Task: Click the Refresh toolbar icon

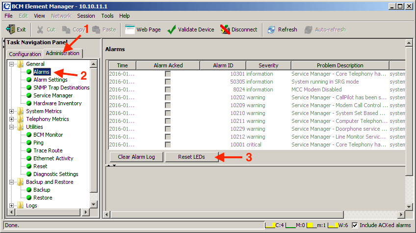Action: (271, 29)
